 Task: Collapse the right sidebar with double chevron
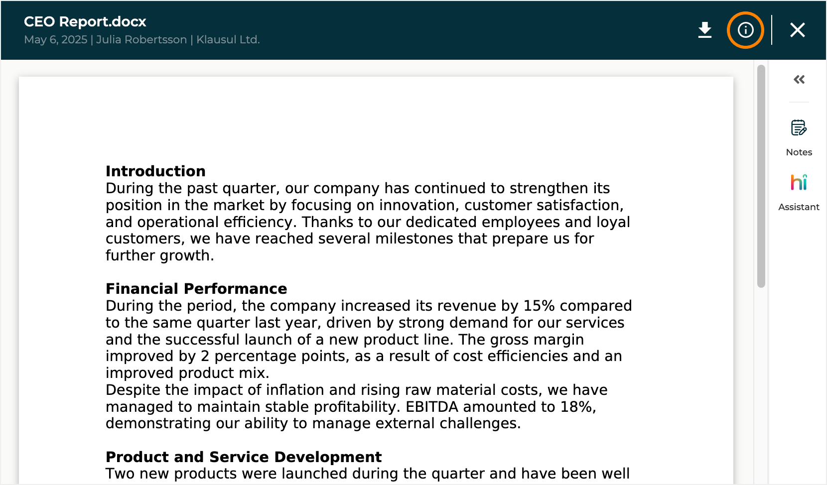coord(799,80)
